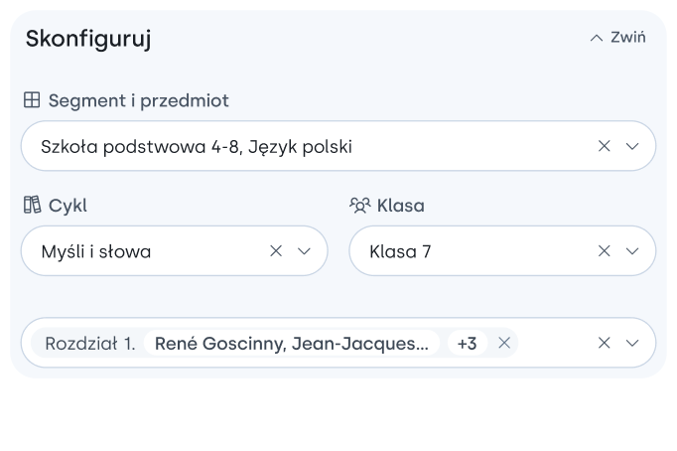
Task: Clear the Segment i przedmiot selection
Action: pos(604,146)
